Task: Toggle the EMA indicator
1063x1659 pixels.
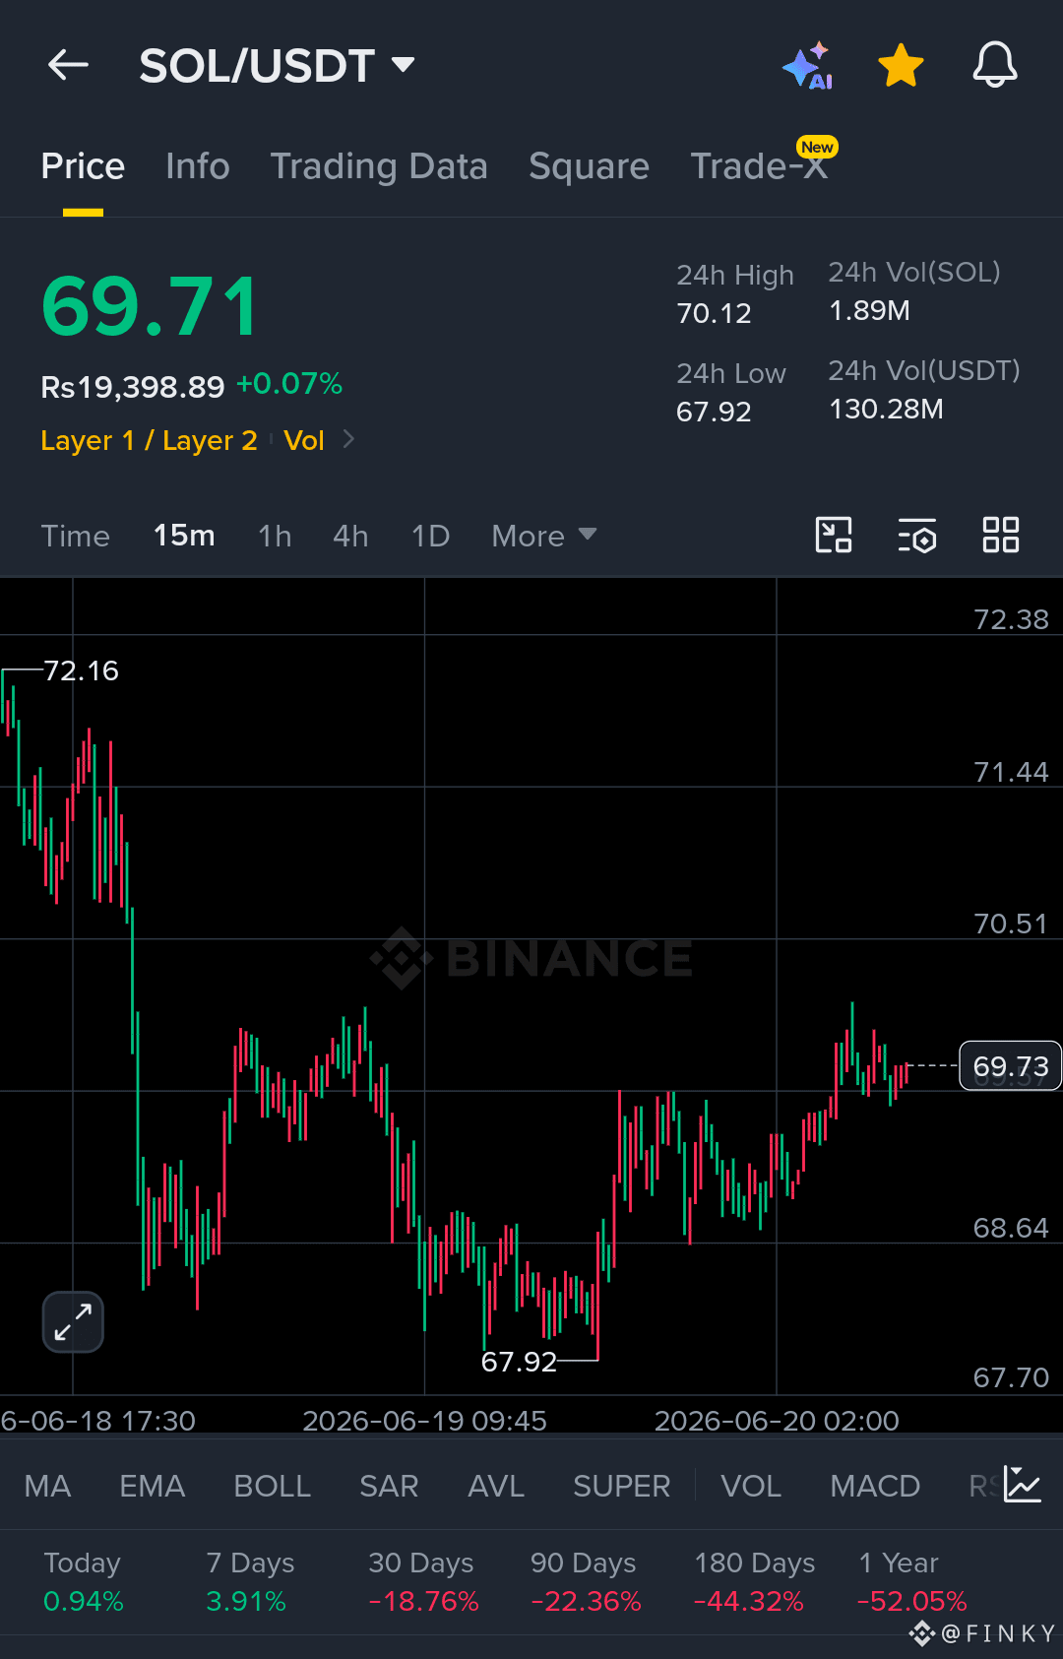Action: 152,1486
